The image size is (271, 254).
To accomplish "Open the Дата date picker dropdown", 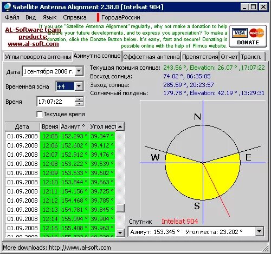I will tap(79, 71).
